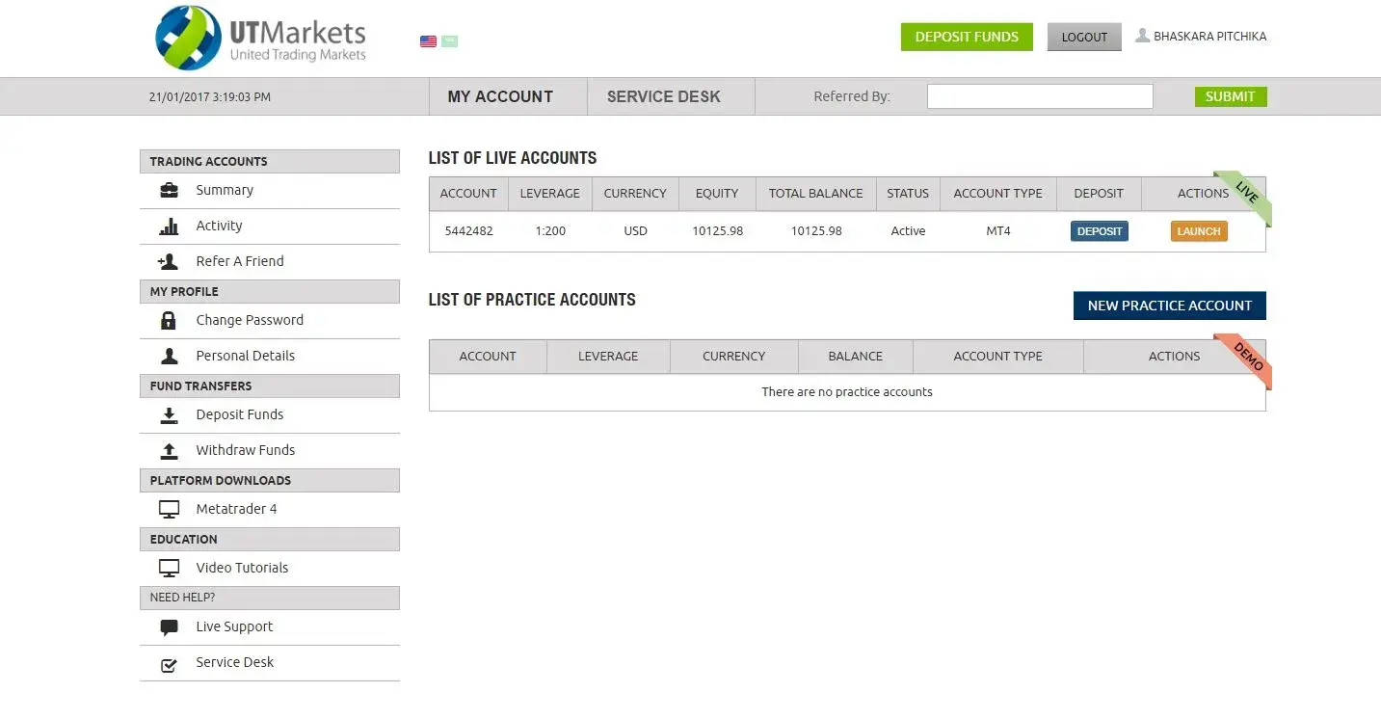
Task: Click the Logout button
Action: coord(1084,38)
